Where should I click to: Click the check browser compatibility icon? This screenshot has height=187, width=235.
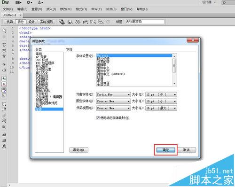coord(93,22)
